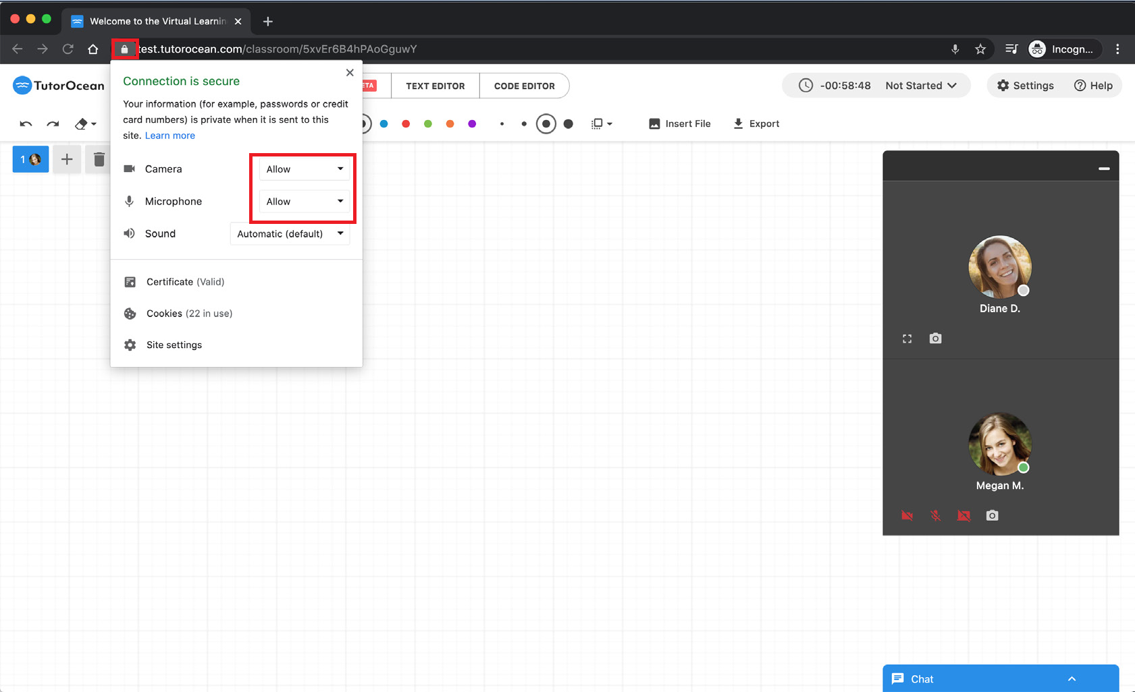The image size is (1135, 692).
Task: Click the browser back arrow
Action: [x=18, y=49]
